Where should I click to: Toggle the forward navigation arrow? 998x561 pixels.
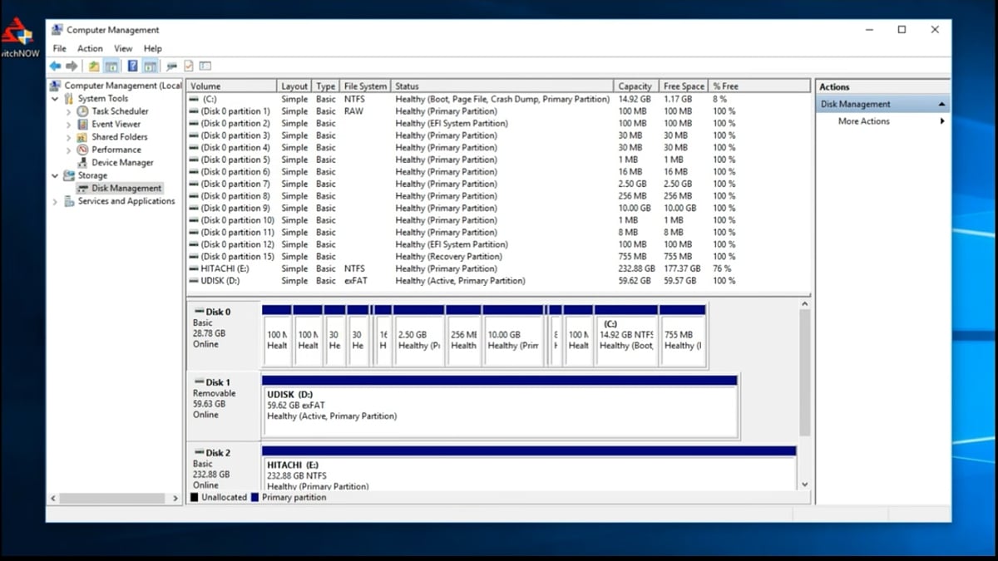[70, 66]
